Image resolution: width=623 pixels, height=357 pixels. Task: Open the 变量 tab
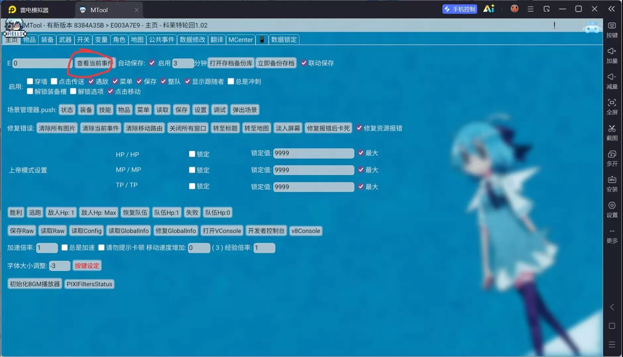[101, 40]
